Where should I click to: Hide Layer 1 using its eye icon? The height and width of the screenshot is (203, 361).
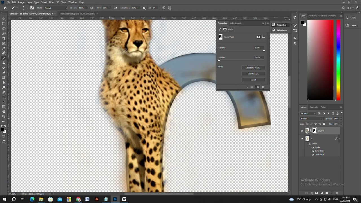(x=302, y=131)
